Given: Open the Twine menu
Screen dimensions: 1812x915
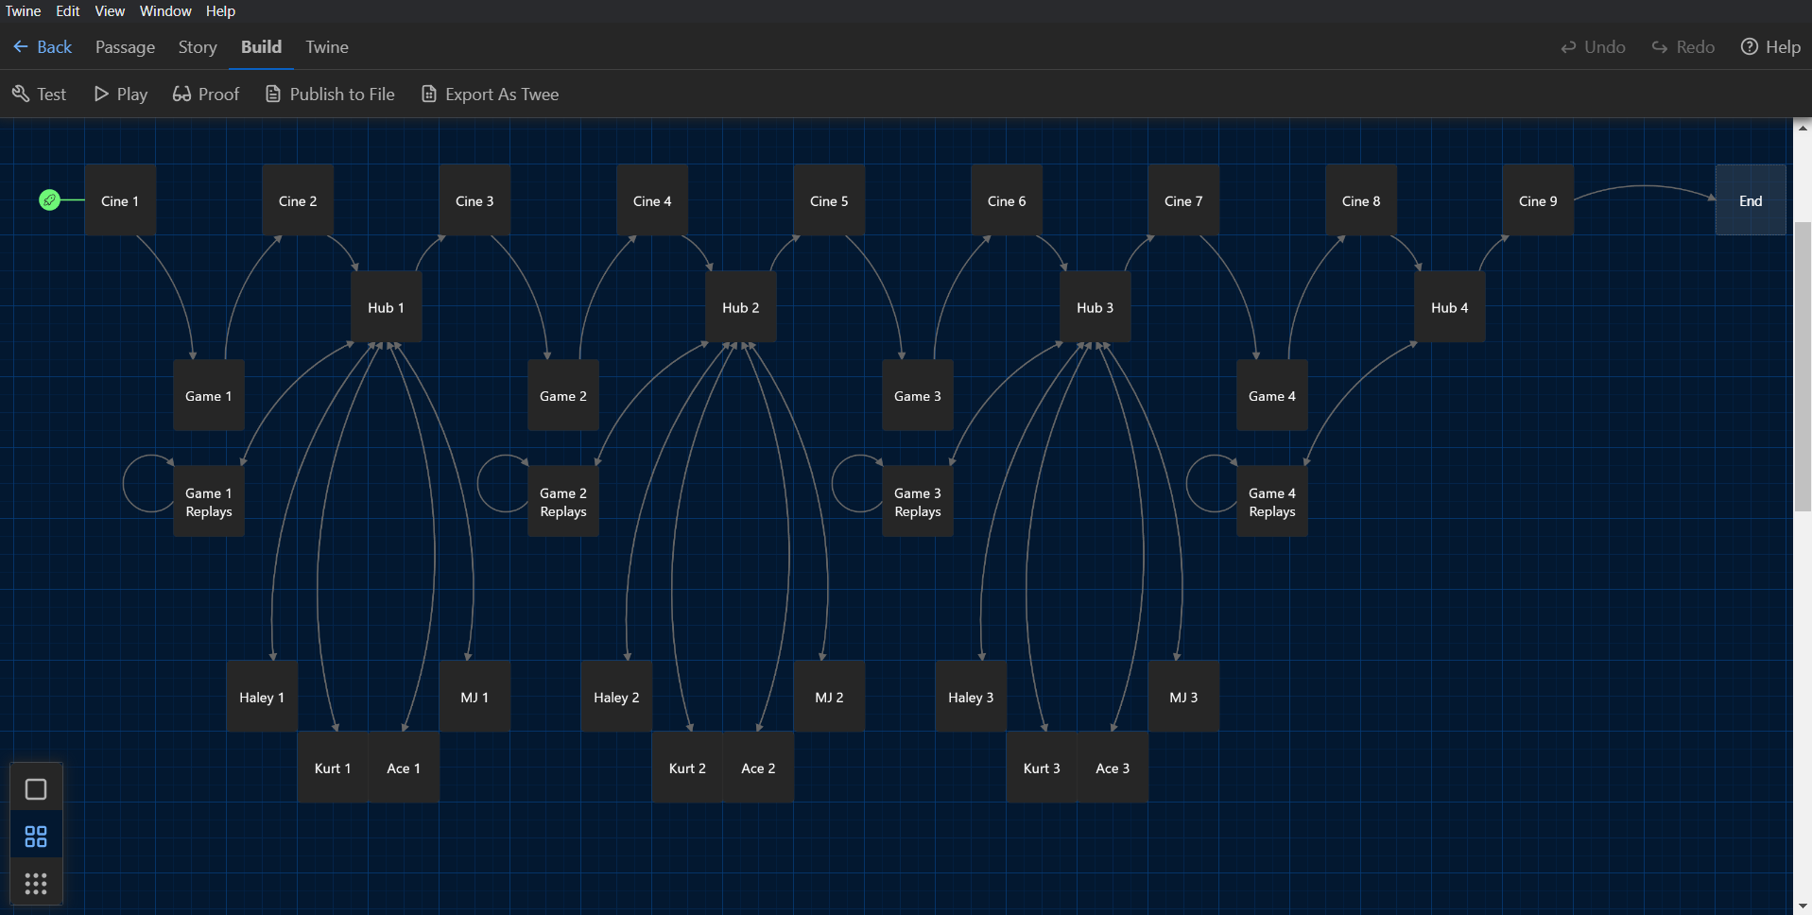Looking at the screenshot, I should 22,10.
